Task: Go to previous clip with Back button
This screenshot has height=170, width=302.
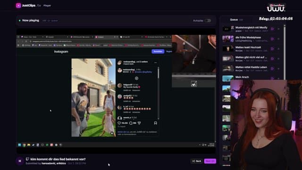Action: 197,161
